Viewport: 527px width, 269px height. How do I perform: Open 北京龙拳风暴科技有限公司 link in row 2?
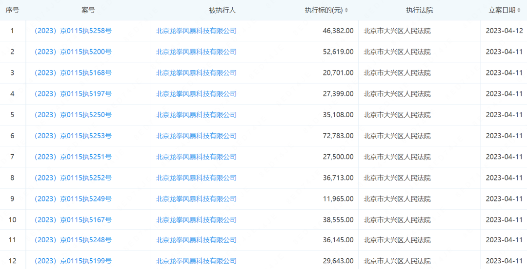point(196,52)
